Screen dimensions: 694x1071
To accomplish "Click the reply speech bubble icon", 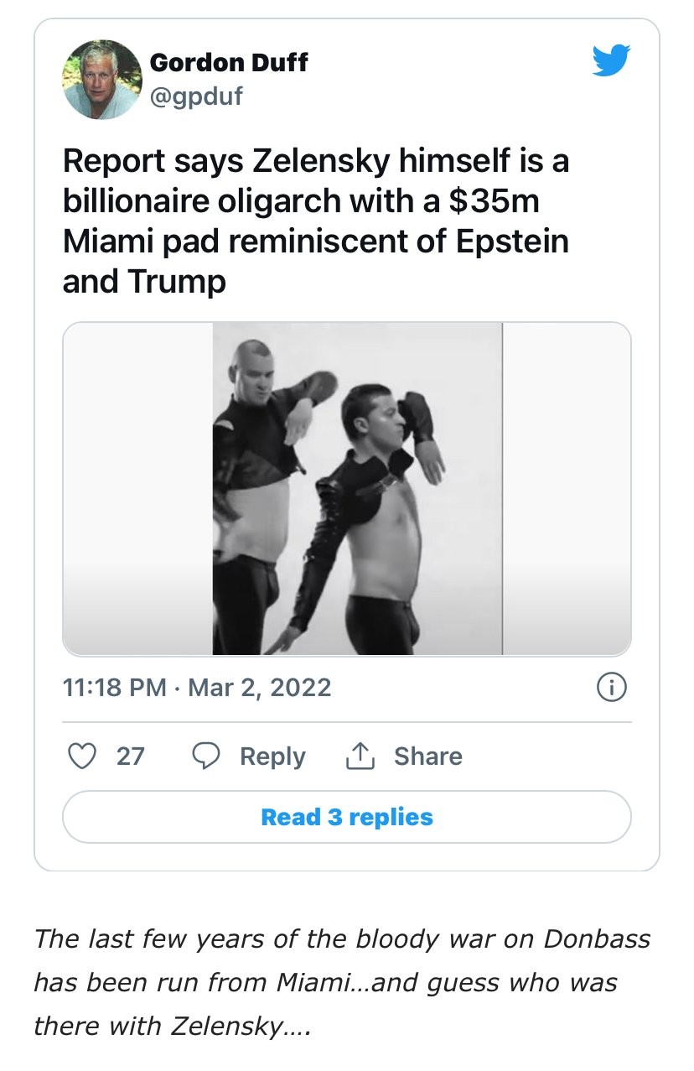I will (x=205, y=756).
